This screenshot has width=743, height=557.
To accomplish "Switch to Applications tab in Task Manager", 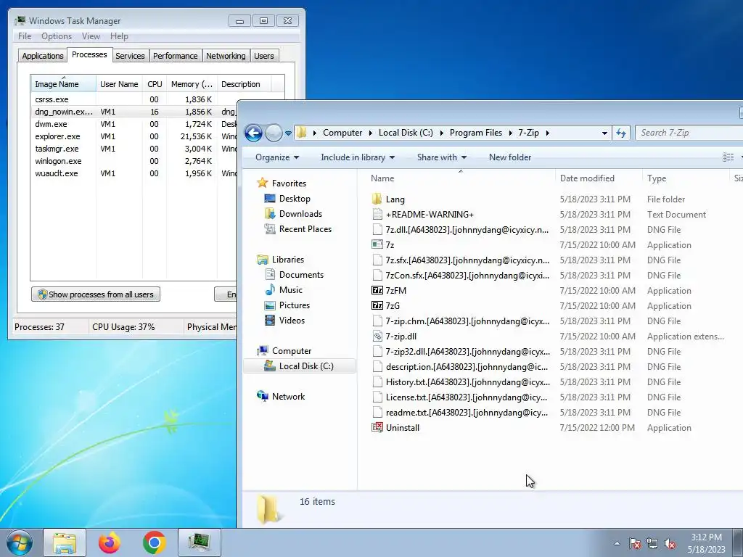I will (x=43, y=56).
